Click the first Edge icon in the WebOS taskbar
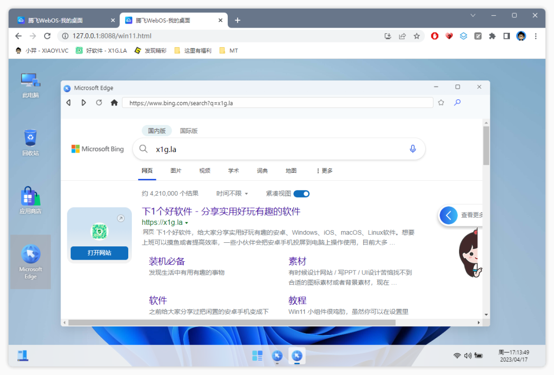Screen dimensions: 554x375 tap(277, 356)
